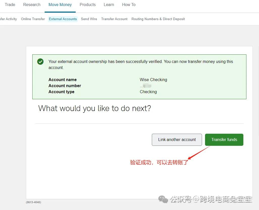Click the (0613-4040) footer code
The height and width of the screenshot is (210, 259).
[x=33, y=202]
